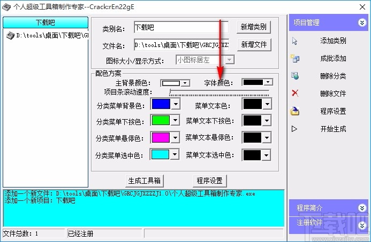
Task: Click the 文件名 input field
Action: click(181, 45)
